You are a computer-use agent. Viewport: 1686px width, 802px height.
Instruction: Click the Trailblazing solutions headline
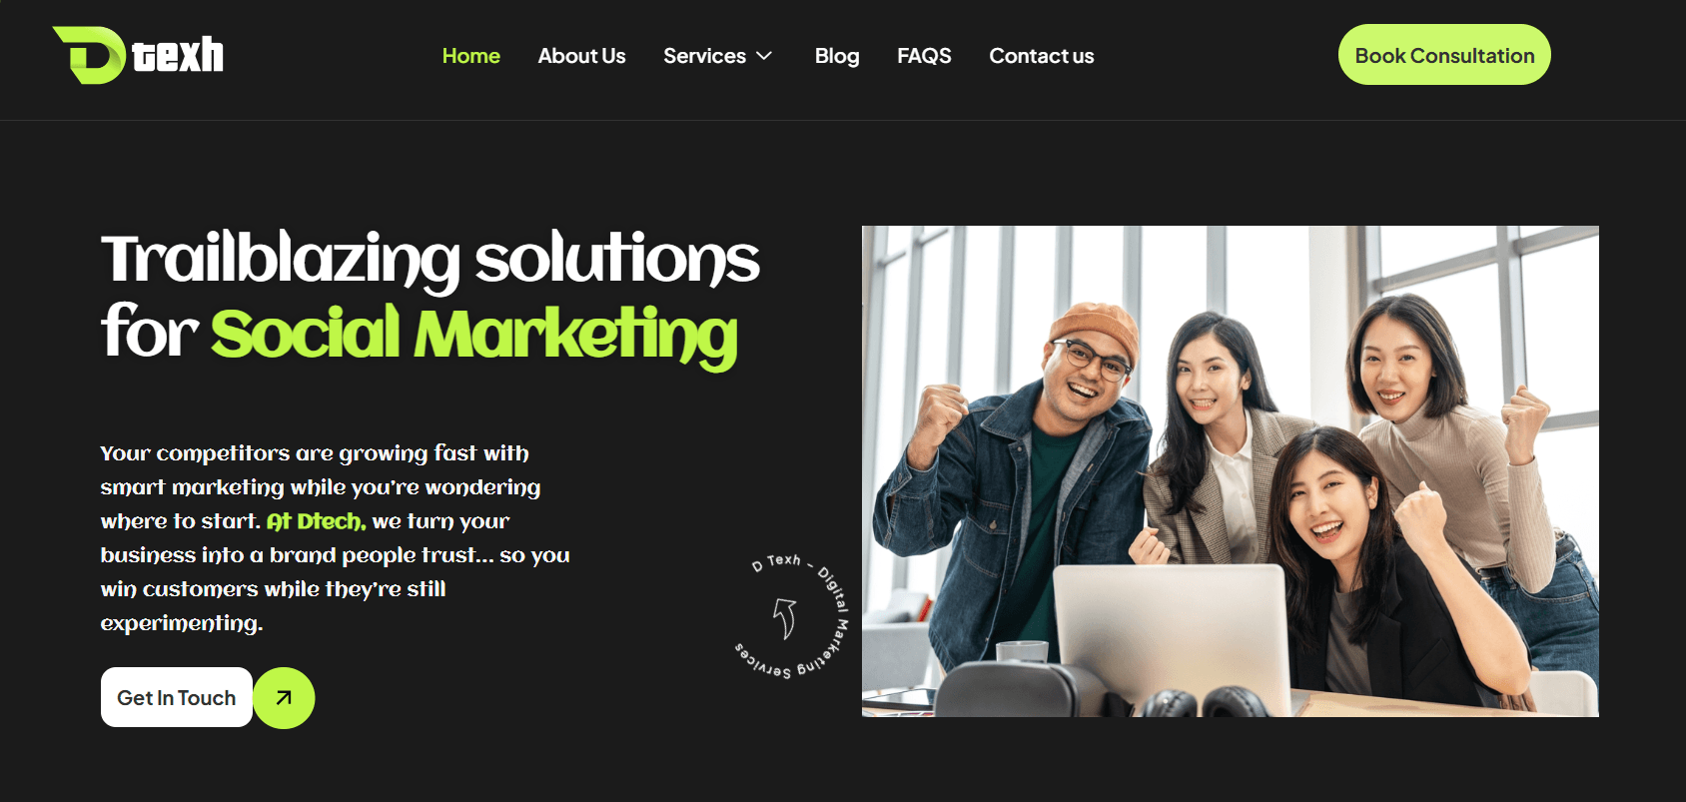coord(430,259)
